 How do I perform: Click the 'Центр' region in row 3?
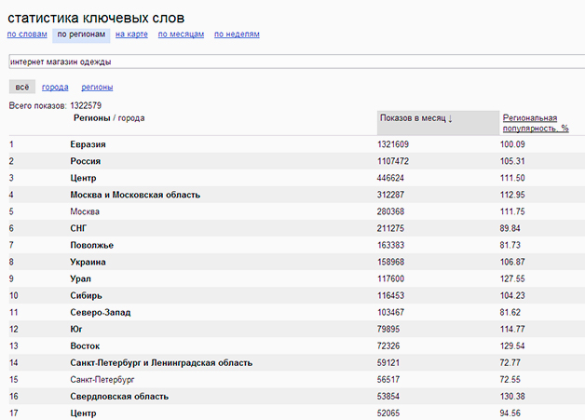click(x=83, y=178)
